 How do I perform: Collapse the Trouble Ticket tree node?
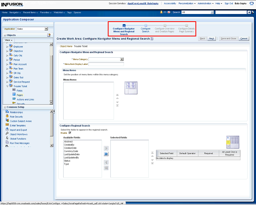pos(7,86)
